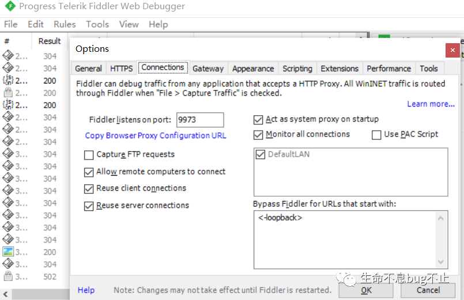
Task: Click the Cancel button
Action: click(428, 290)
